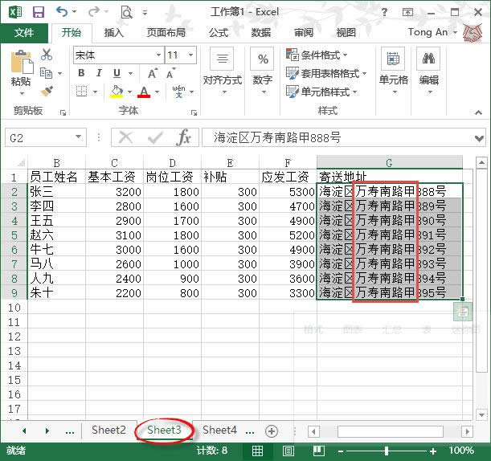Switch to the Sheet4 worksheet tab
Screen dimensions: 491x461
219,430
